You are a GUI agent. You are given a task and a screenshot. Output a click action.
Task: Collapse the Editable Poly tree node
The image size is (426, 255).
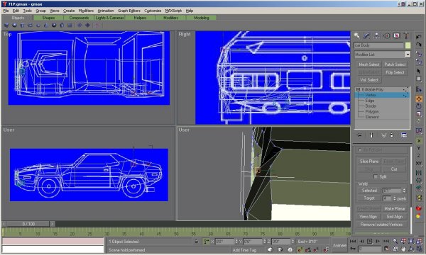coord(358,89)
